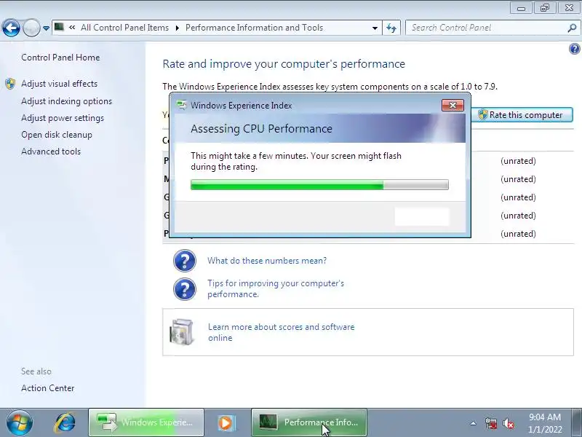Click the last (unrated) subscore entry

518,234
